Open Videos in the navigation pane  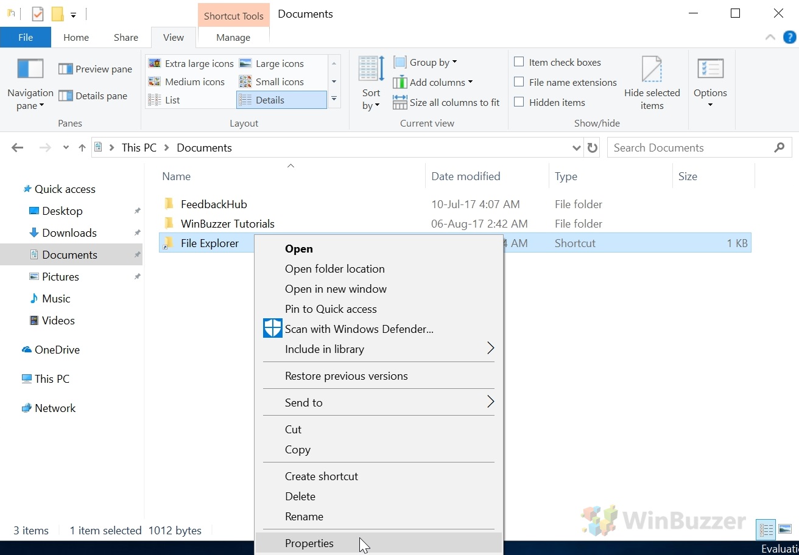pos(58,321)
